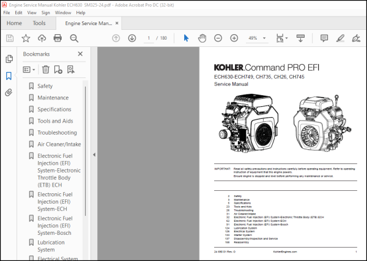
Task: Open the page thumbnails panel
Action: (x=9, y=59)
